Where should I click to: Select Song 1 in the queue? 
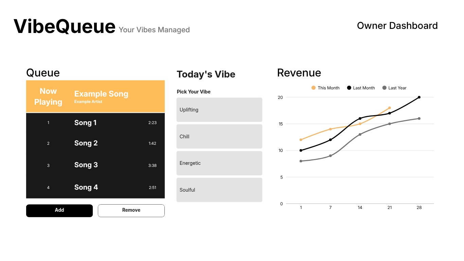(x=95, y=123)
